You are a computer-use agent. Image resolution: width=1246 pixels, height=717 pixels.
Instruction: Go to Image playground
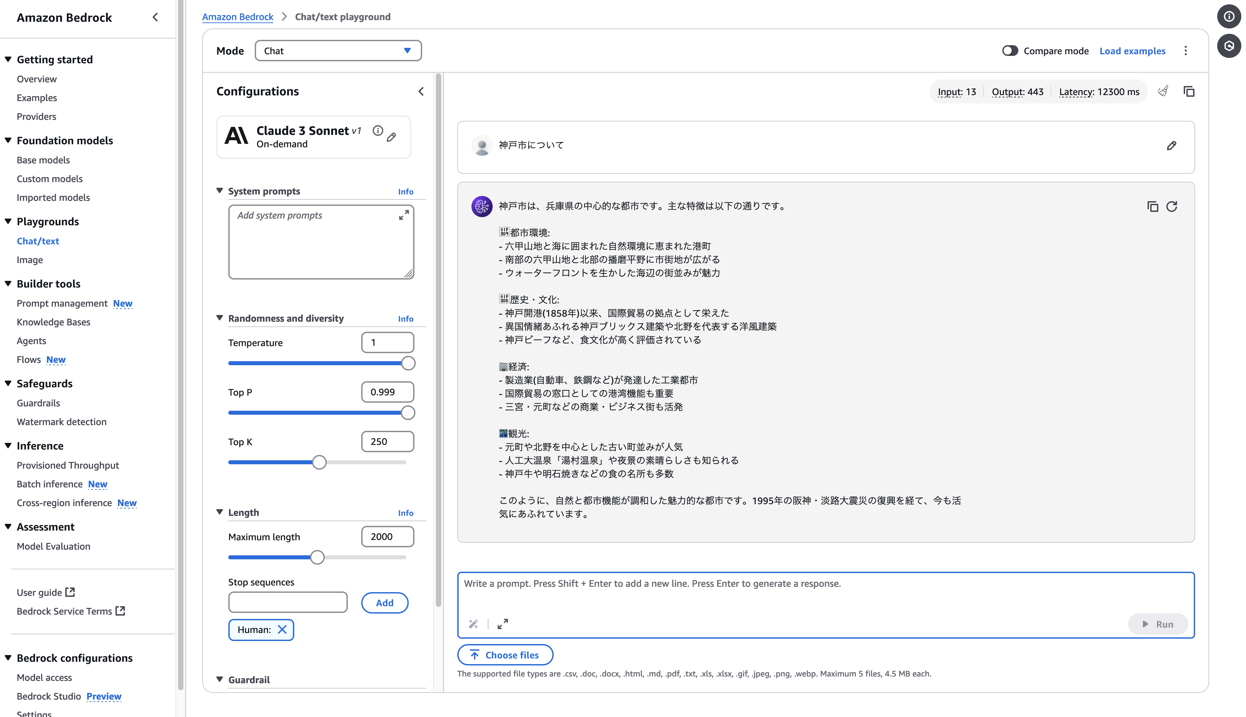click(x=29, y=259)
